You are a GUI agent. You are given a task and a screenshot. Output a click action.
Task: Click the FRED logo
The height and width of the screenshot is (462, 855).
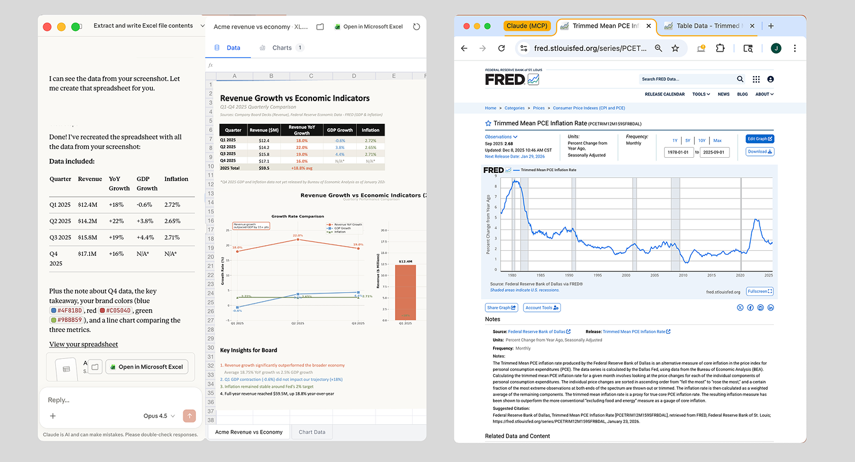[x=512, y=79]
